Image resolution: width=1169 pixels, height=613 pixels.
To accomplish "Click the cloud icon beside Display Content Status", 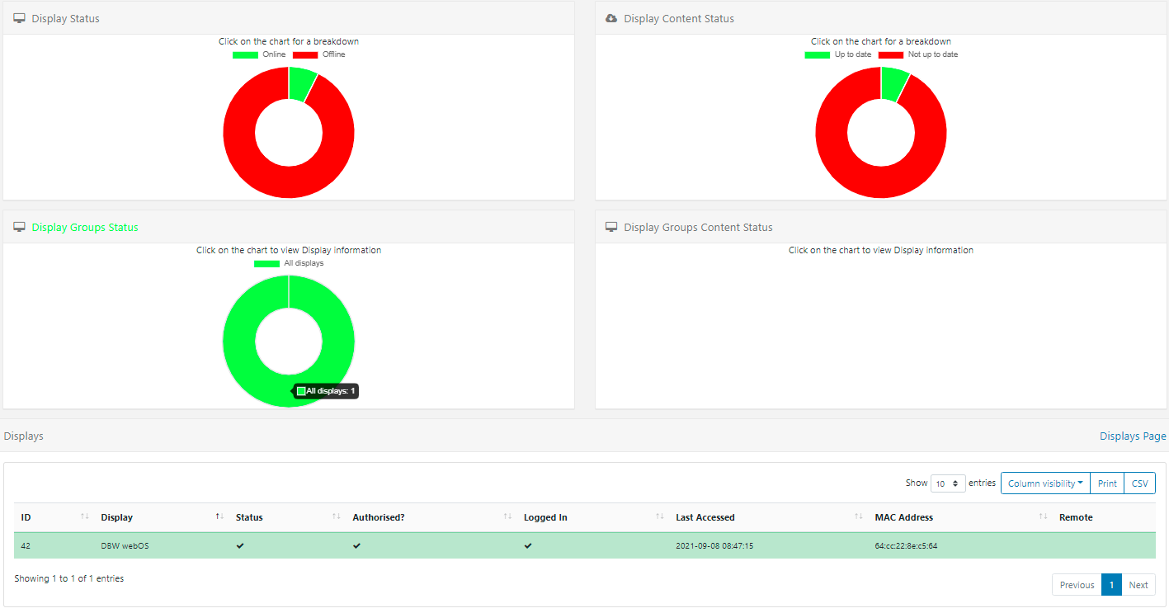I will (611, 18).
